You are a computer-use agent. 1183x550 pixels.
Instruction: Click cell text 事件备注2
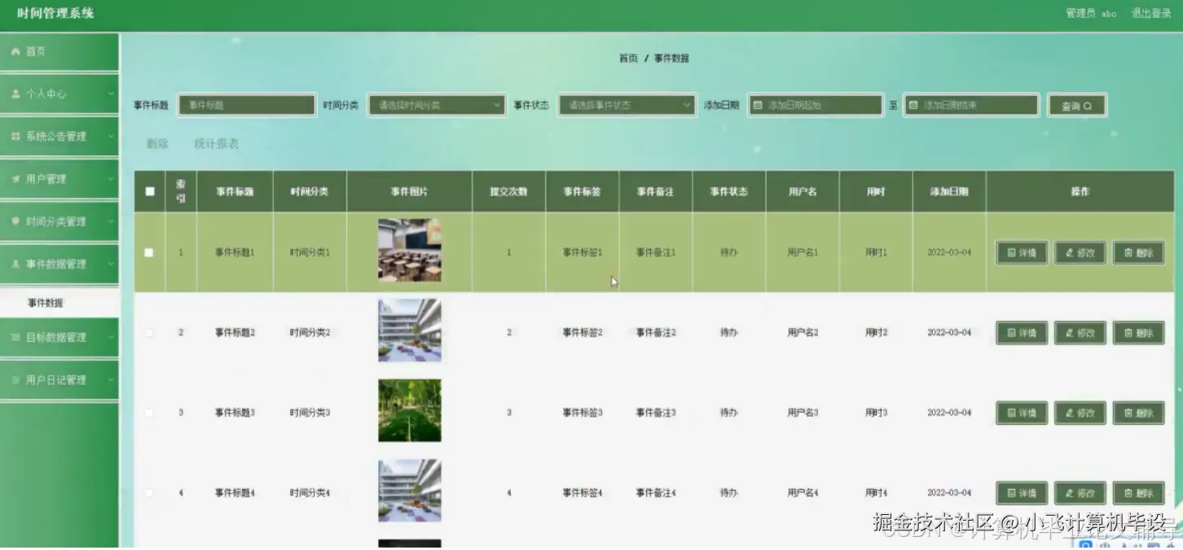[x=656, y=333]
